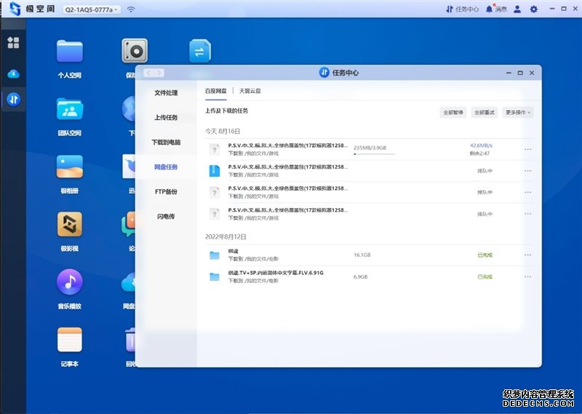Open more options for the 6.9GB FLV folder task

[x=528, y=276]
